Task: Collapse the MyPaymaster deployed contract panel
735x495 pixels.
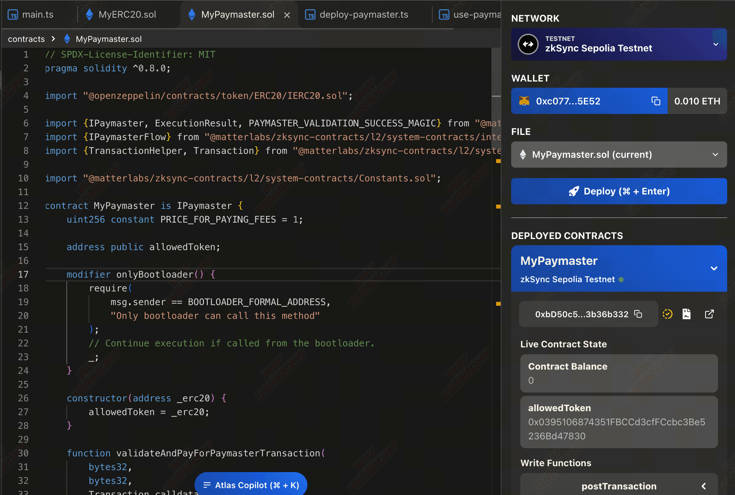Action: [x=714, y=268]
